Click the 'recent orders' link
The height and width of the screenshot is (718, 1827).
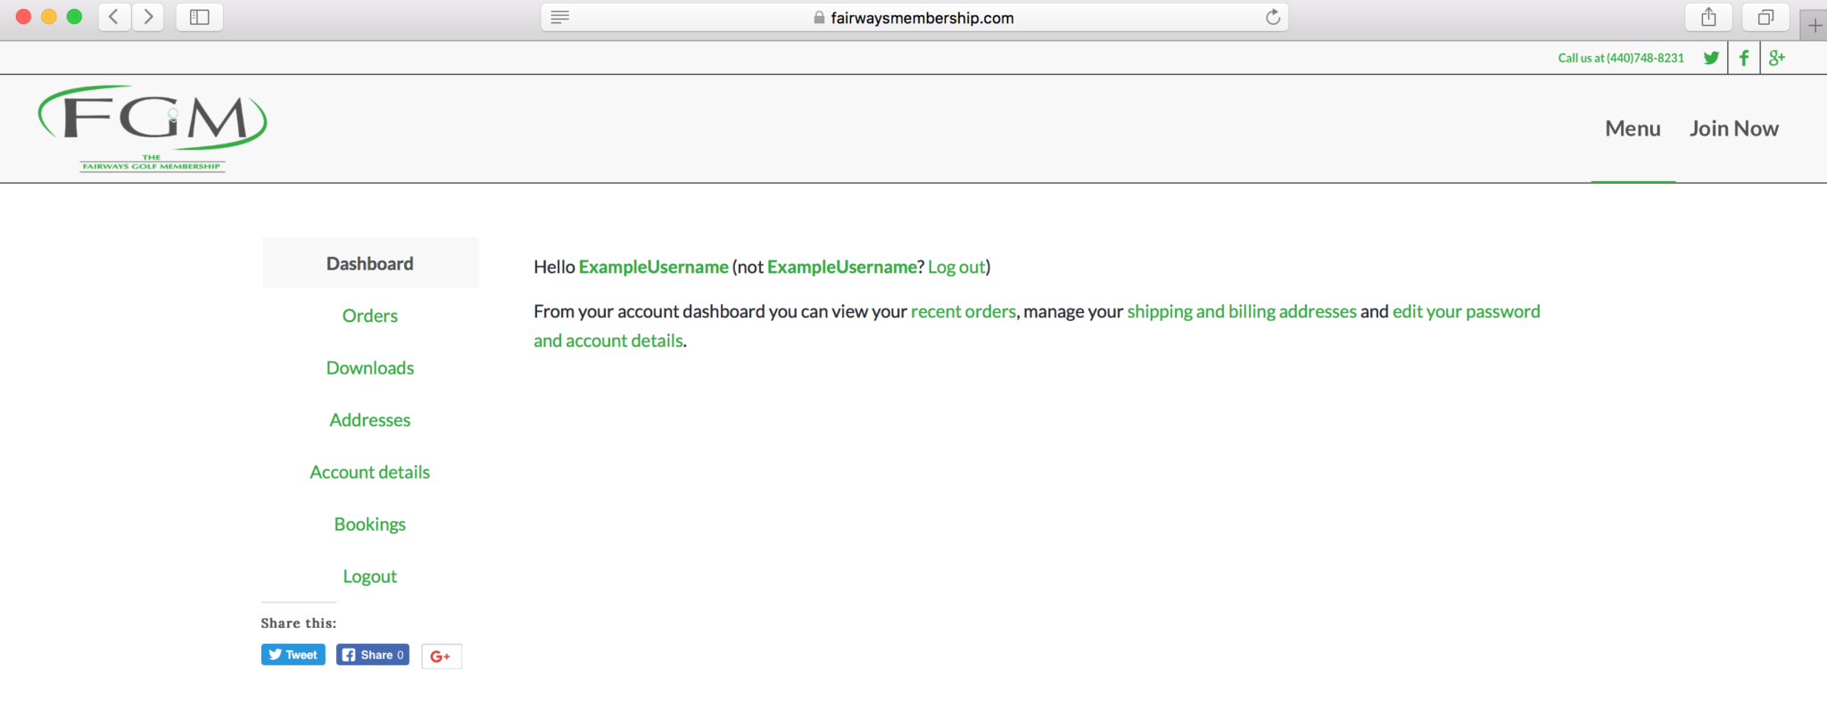coord(963,311)
